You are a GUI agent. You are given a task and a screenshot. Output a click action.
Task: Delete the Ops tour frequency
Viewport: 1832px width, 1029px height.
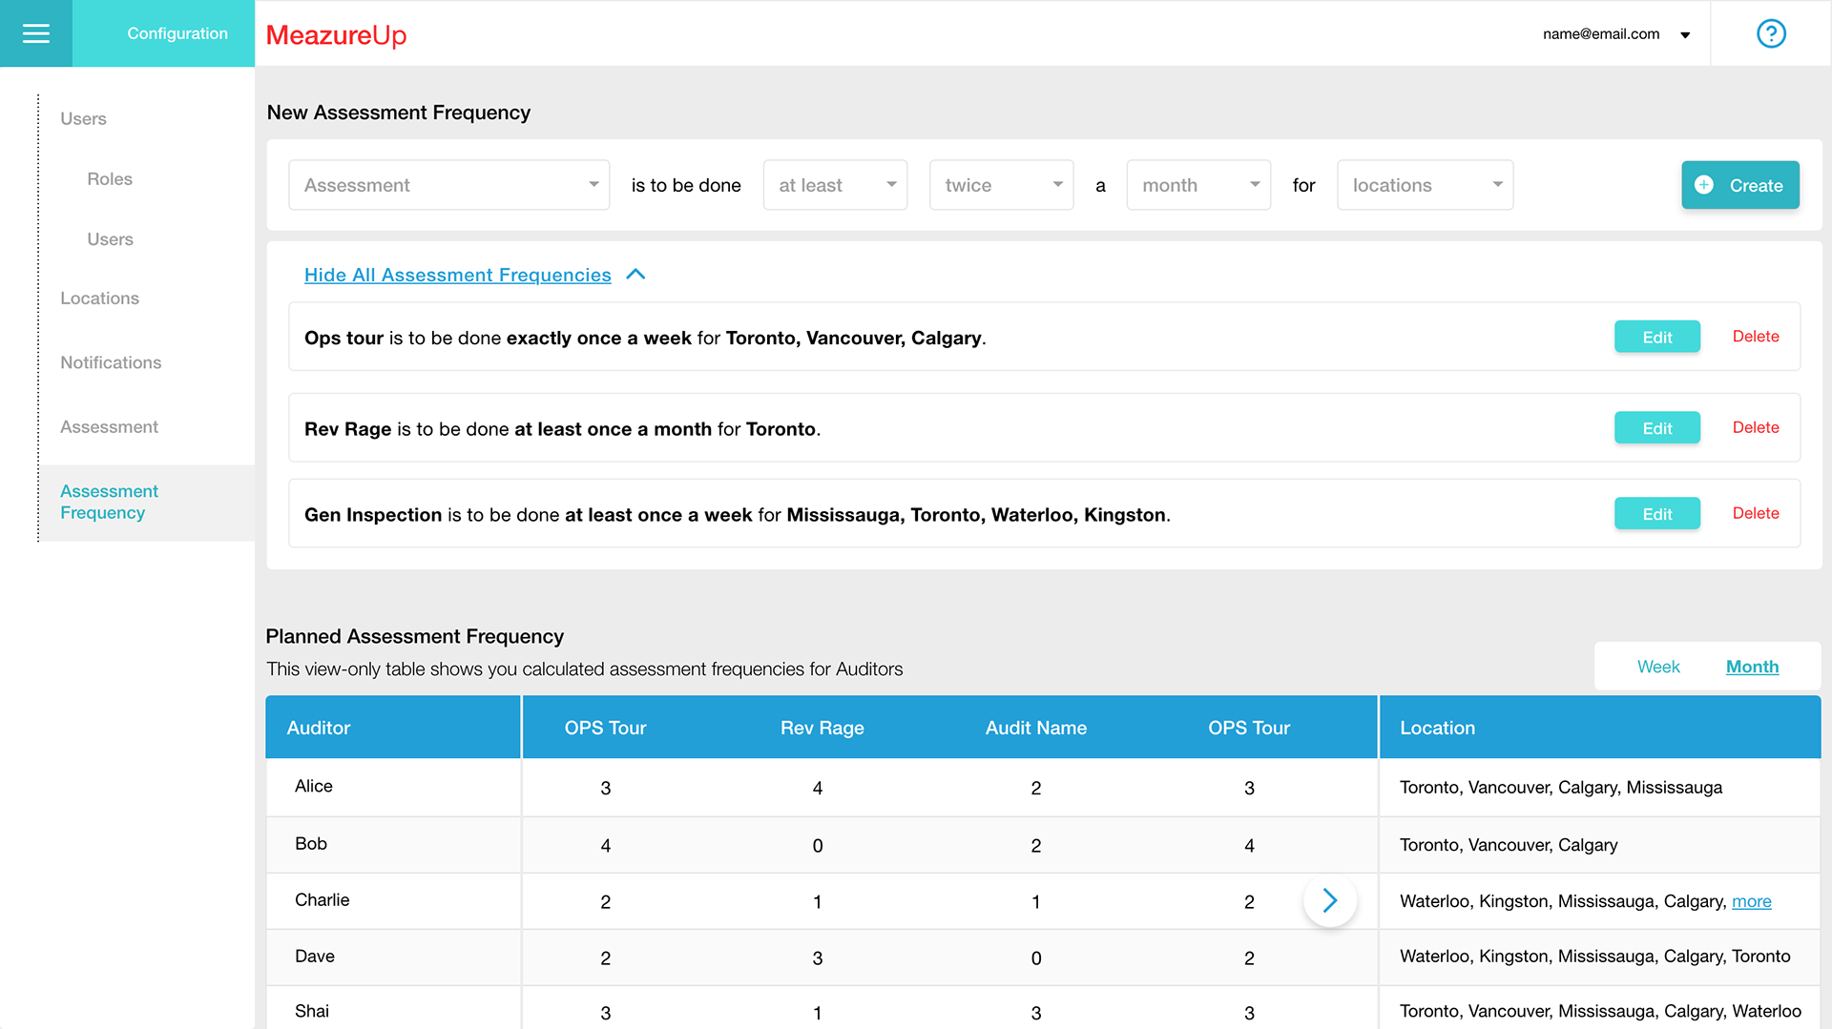point(1756,337)
